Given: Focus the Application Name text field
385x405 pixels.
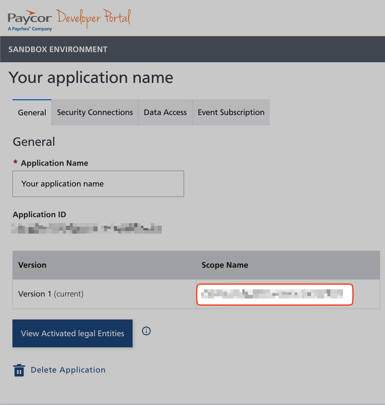Looking at the screenshot, I should point(98,184).
